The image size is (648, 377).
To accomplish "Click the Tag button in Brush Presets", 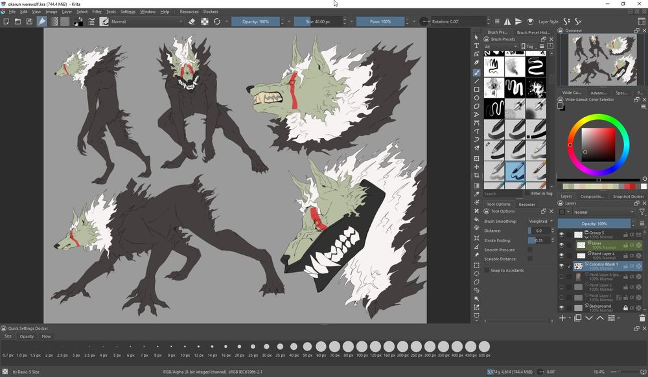I will (529, 47).
